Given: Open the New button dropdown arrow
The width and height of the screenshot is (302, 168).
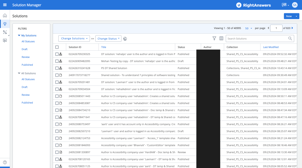Looking at the screenshot, I should [296, 16].
